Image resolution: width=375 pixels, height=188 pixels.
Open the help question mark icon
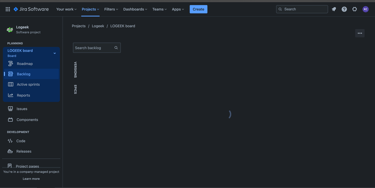344,9
